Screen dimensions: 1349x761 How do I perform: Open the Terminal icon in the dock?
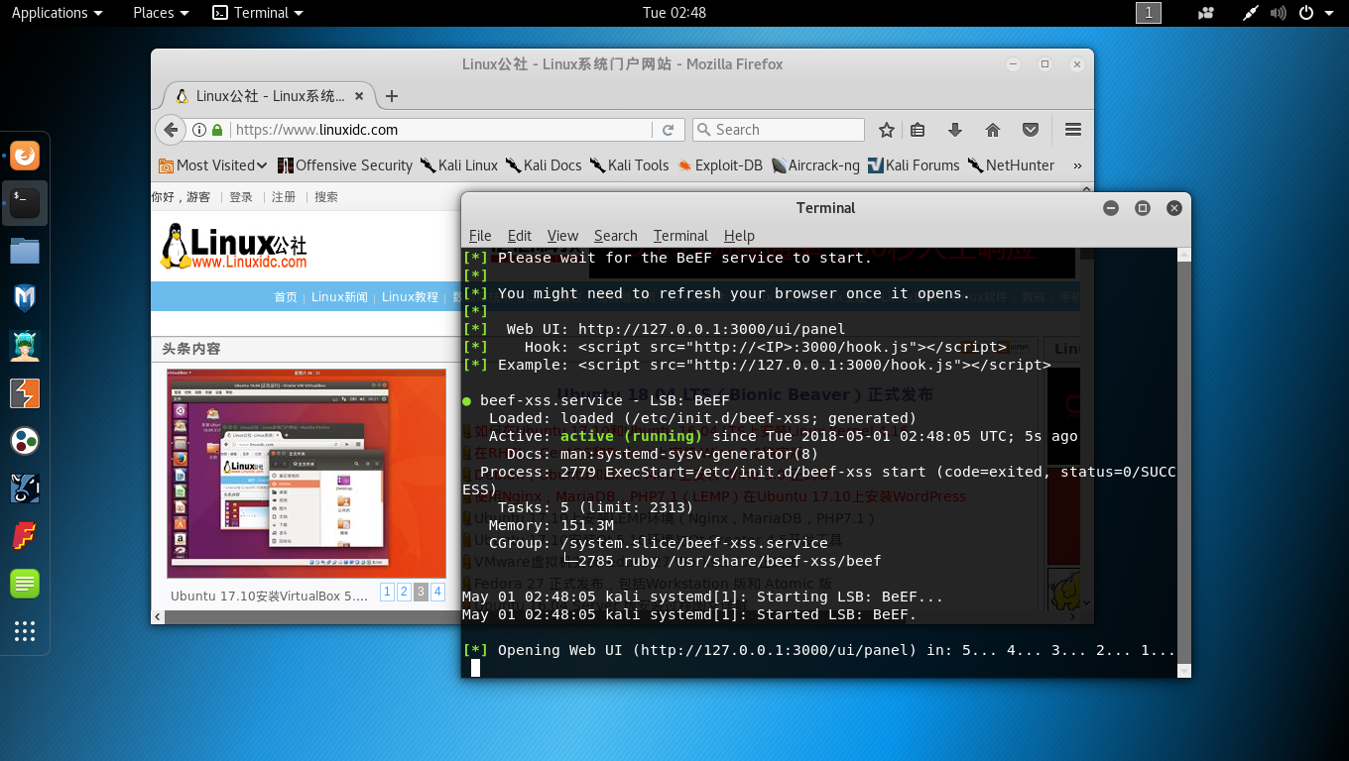click(25, 203)
